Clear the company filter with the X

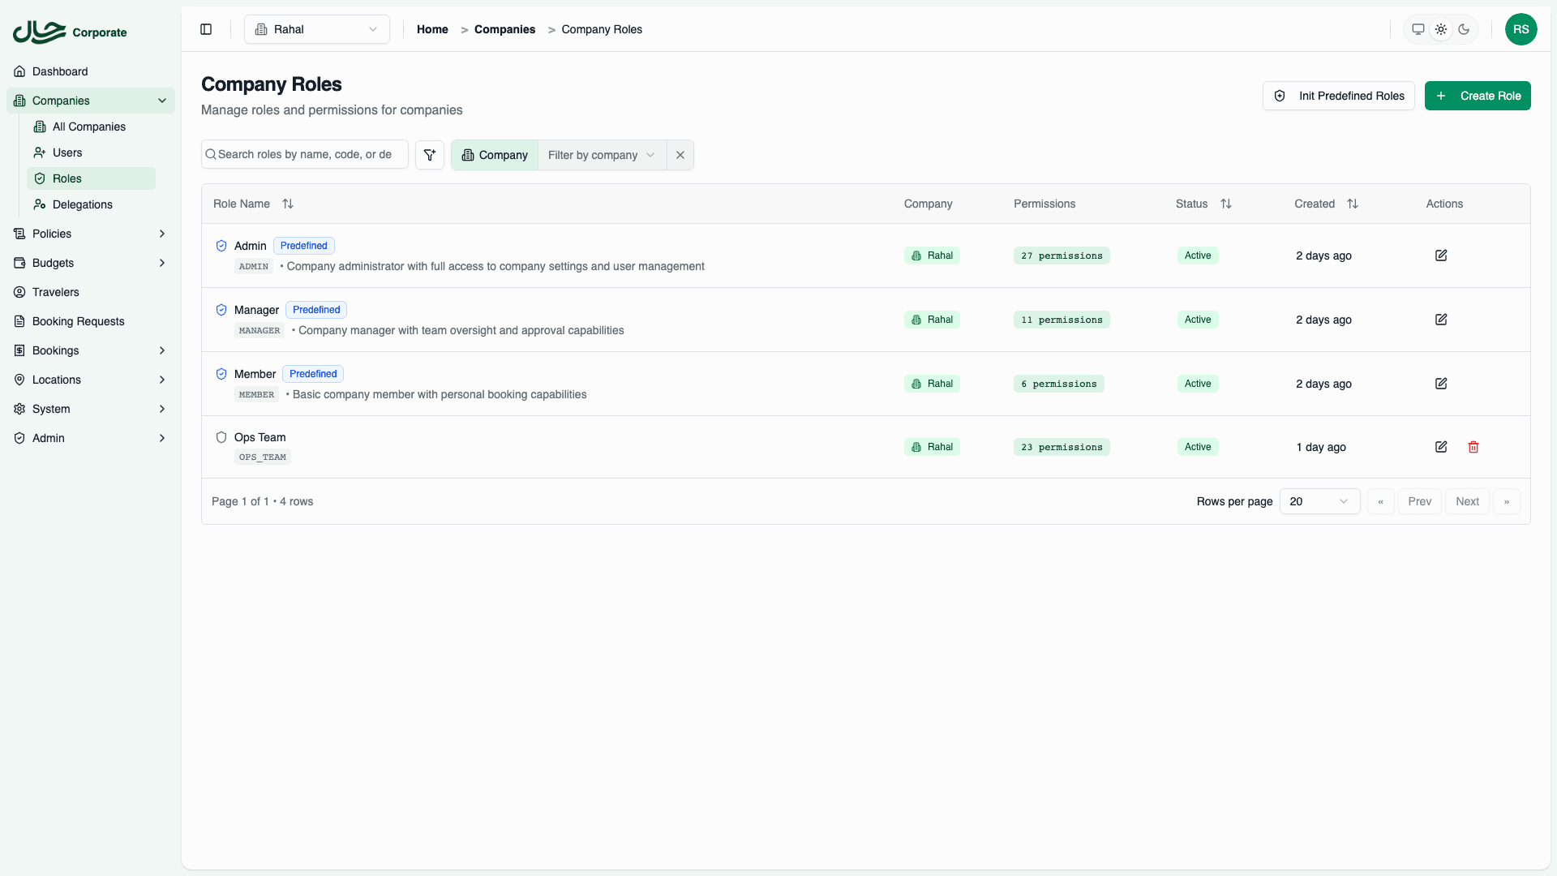click(x=680, y=154)
